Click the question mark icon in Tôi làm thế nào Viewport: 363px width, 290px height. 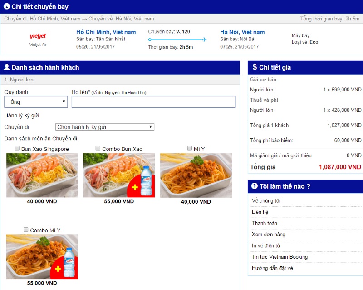point(255,186)
